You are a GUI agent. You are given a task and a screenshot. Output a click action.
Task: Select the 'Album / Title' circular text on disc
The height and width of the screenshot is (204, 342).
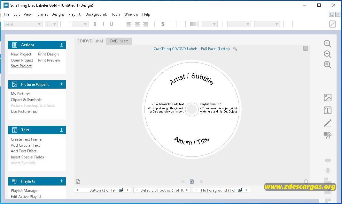pyautogui.click(x=191, y=141)
